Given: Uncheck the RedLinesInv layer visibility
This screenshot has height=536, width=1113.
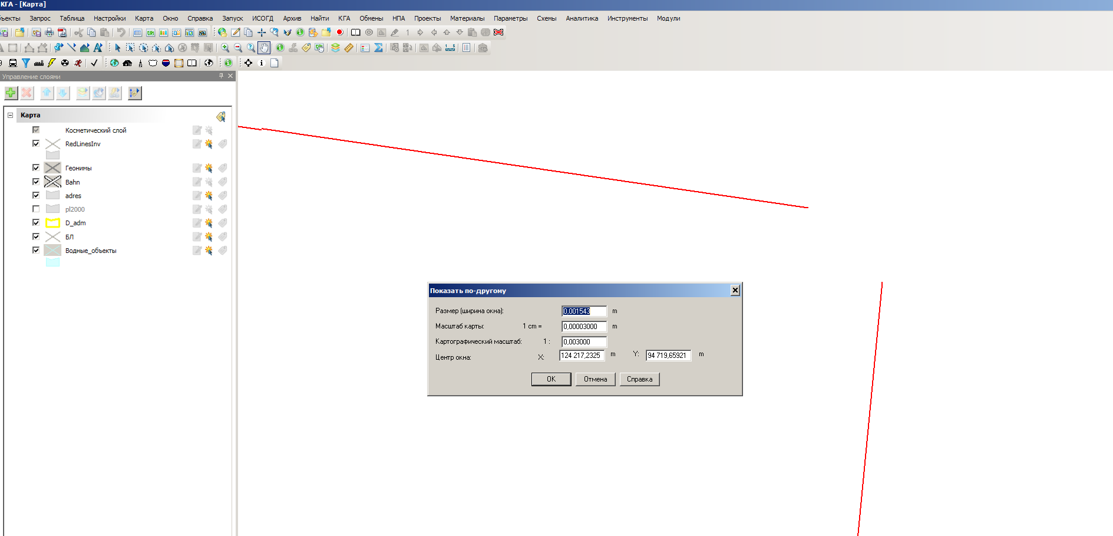Looking at the screenshot, I should point(36,144).
